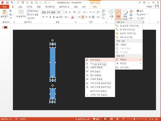Switch to slide sorter view icon
Image resolution: width=161 pixels, height=121 pixels.
point(111,119)
